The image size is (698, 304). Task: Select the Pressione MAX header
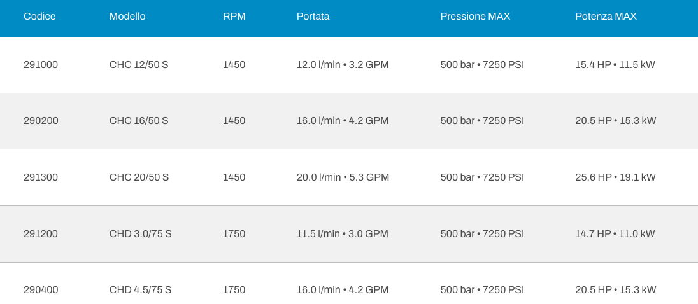pos(475,17)
